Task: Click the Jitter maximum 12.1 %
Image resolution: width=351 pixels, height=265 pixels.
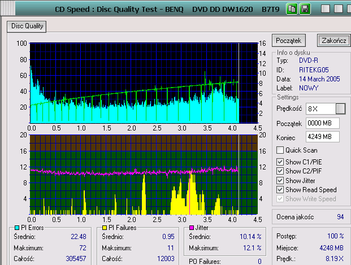Action: coord(252,248)
